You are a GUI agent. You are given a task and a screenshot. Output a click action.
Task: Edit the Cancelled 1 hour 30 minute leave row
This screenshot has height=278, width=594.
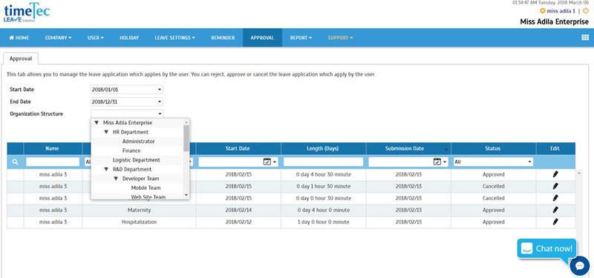(555, 186)
